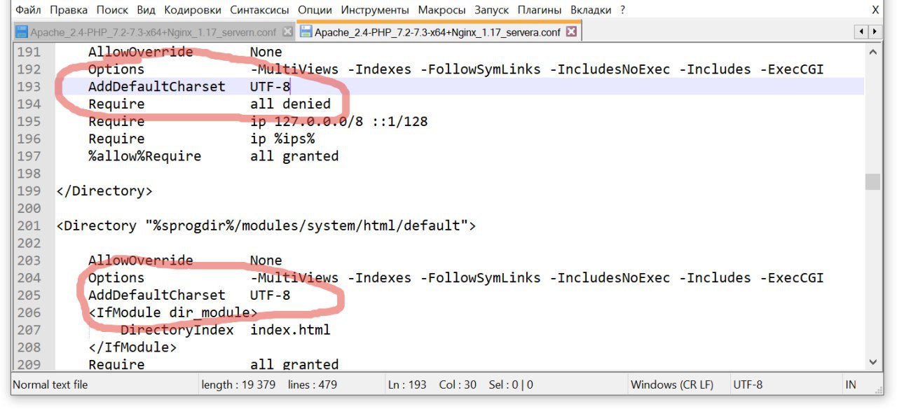Click '</IfModule>' on line 208
The image size is (897, 409).
pyautogui.click(x=132, y=347)
